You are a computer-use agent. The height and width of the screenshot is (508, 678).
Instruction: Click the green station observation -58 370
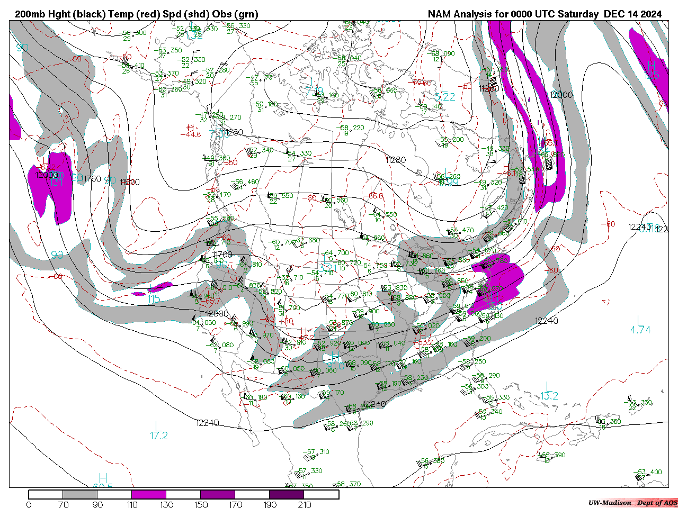[348, 484]
